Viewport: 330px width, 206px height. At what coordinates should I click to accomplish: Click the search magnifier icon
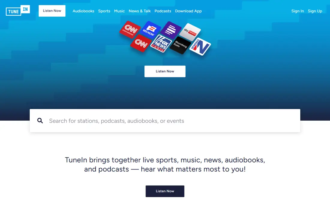(x=40, y=121)
